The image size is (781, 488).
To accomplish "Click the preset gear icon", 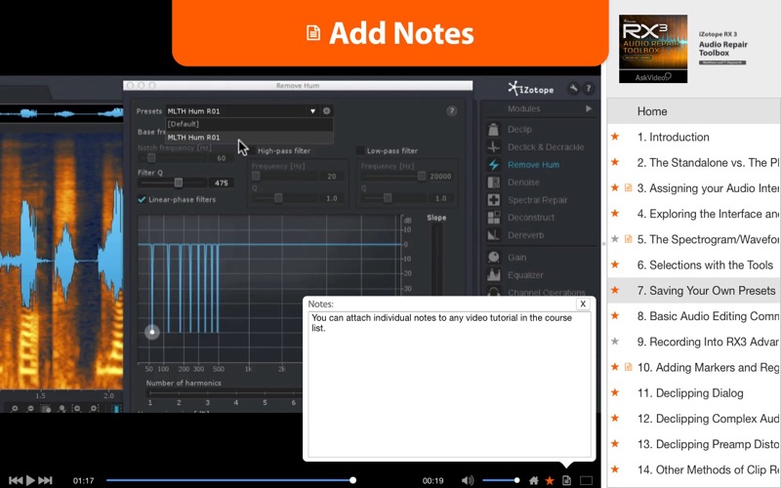I will pos(327,111).
